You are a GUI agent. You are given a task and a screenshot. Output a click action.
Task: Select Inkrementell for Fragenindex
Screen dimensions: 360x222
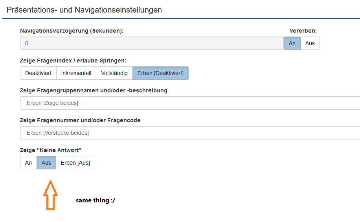[76, 73]
